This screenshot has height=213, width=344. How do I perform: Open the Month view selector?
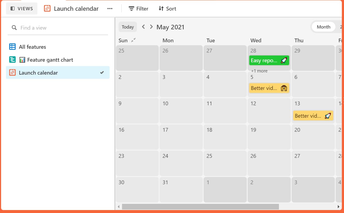coord(323,27)
